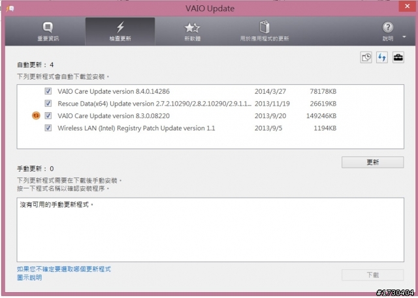Close the VAIO Update window
This screenshot has width=418, height=298.
407,6
